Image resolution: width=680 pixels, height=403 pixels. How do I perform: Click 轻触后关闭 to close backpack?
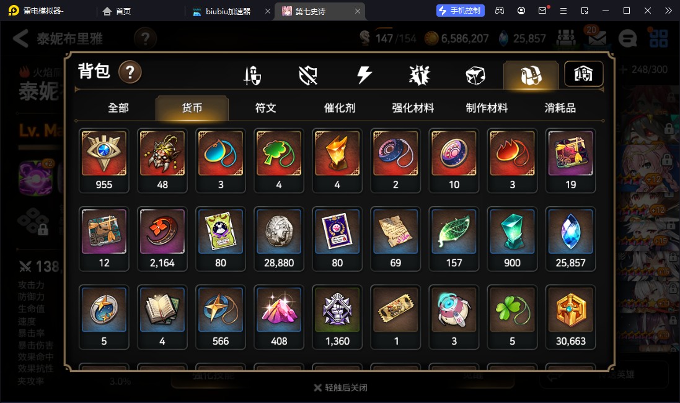click(341, 388)
